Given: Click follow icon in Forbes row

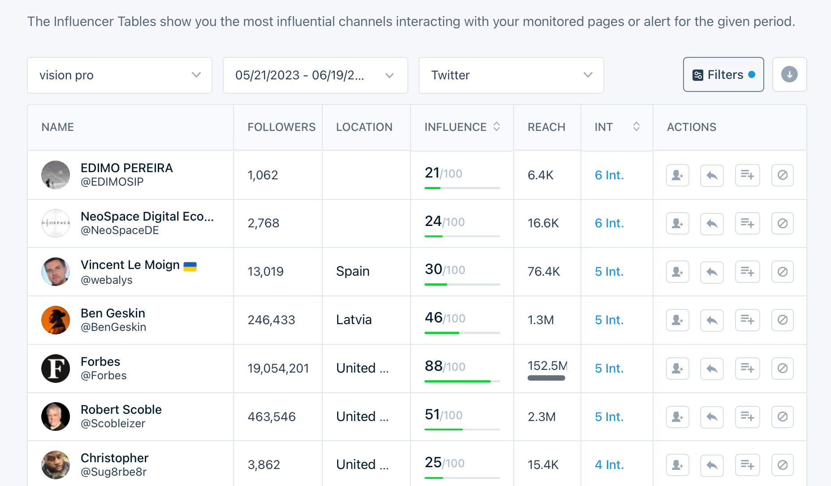Looking at the screenshot, I should [x=677, y=369].
